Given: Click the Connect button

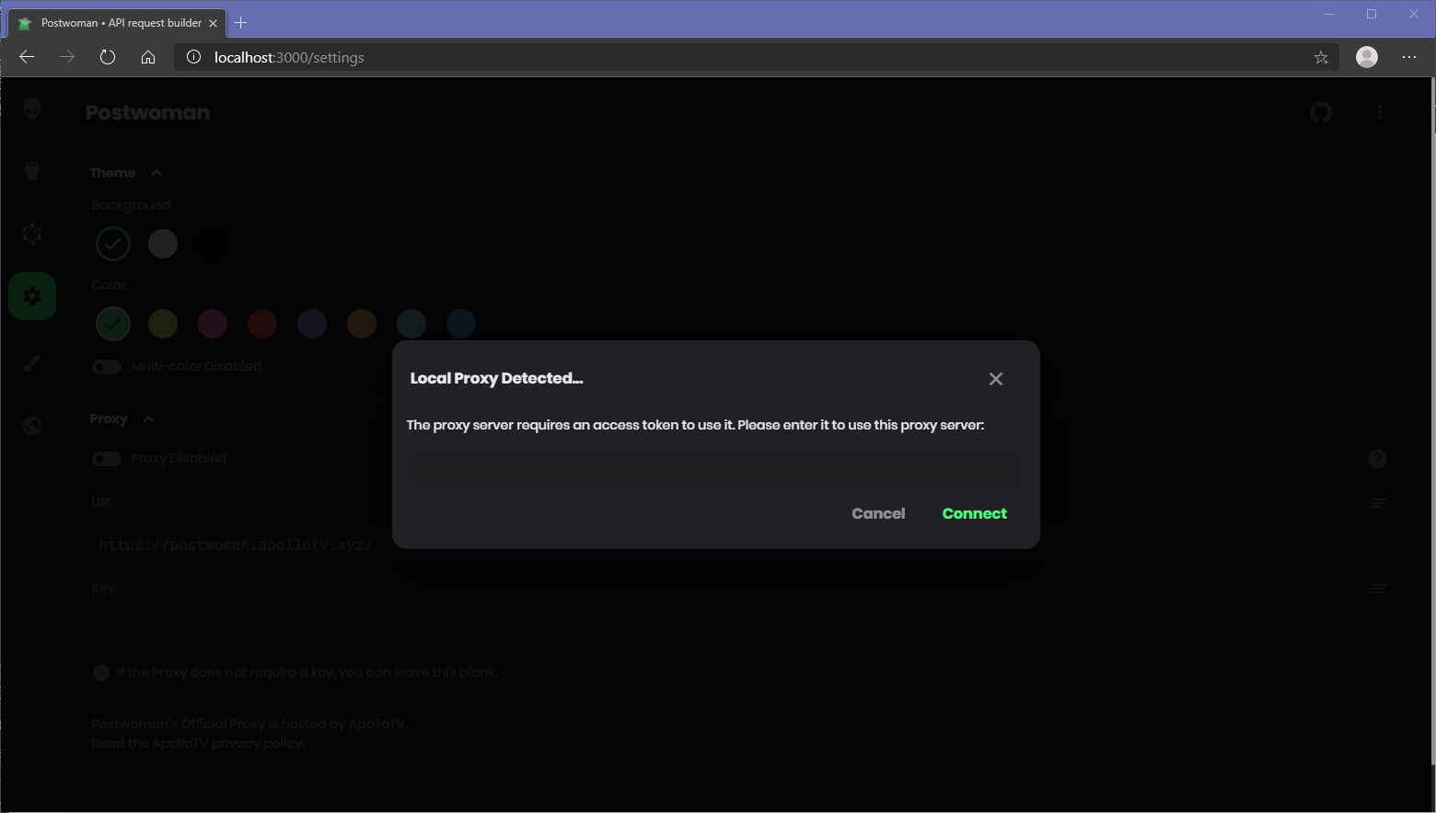Looking at the screenshot, I should [974, 513].
